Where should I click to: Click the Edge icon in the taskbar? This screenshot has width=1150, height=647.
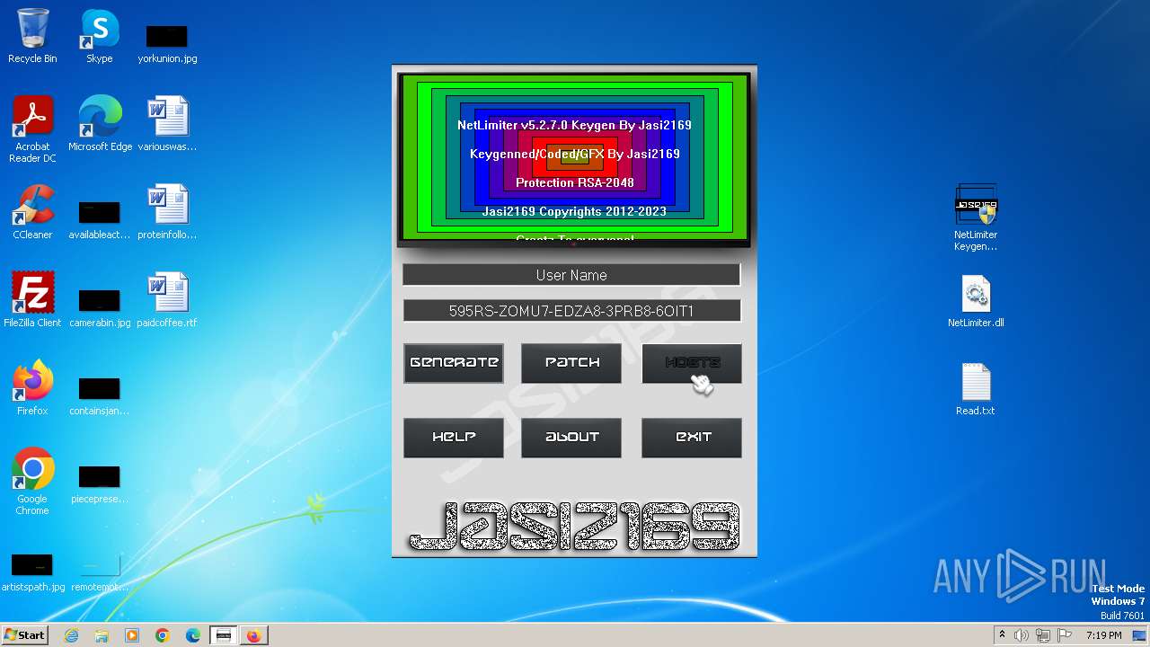click(x=193, y=635)
